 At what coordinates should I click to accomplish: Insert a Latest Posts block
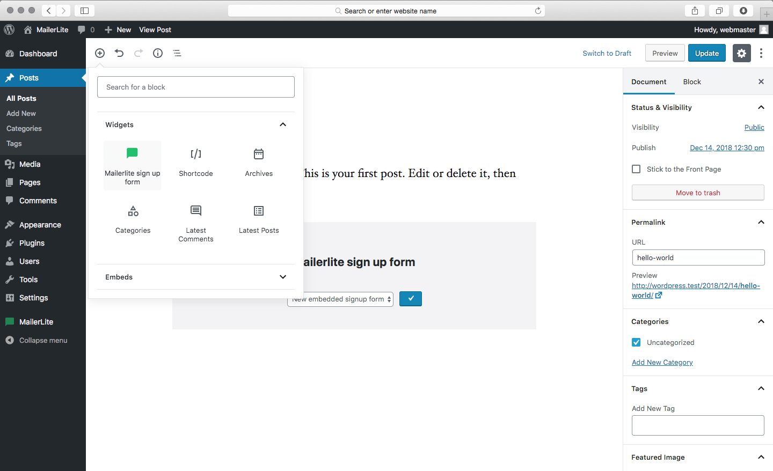(x=259, y=218)
